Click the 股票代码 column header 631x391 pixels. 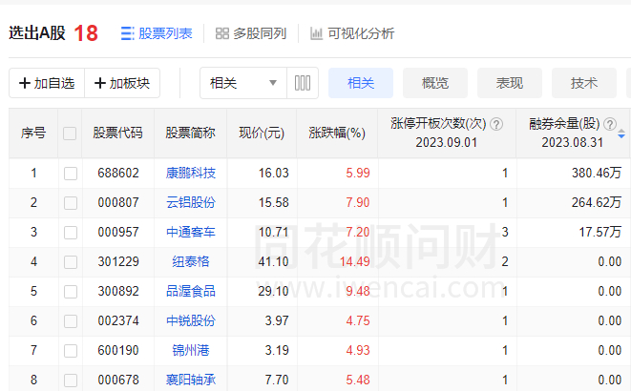tap(118, 133)
